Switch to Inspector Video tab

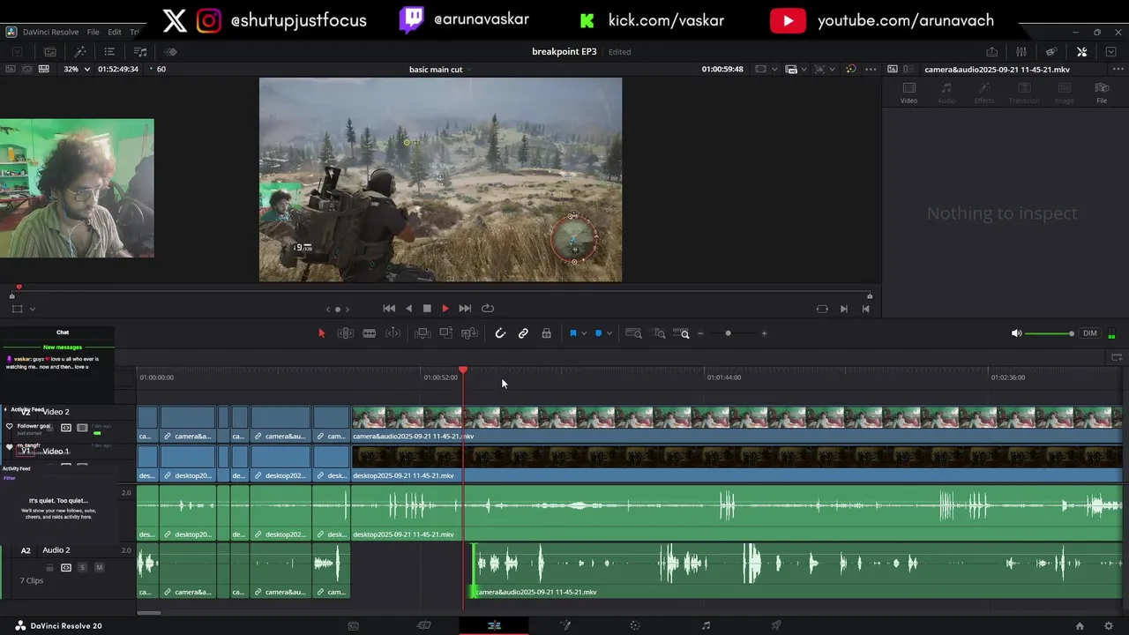pyautogui.click(x=908, y=93)
